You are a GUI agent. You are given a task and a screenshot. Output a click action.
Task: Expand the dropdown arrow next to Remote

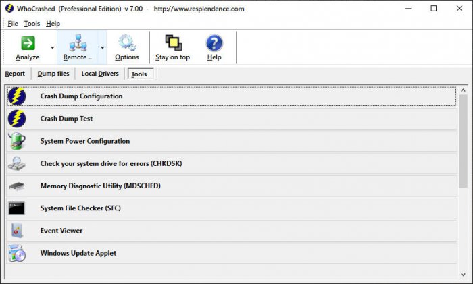(102, 48)
